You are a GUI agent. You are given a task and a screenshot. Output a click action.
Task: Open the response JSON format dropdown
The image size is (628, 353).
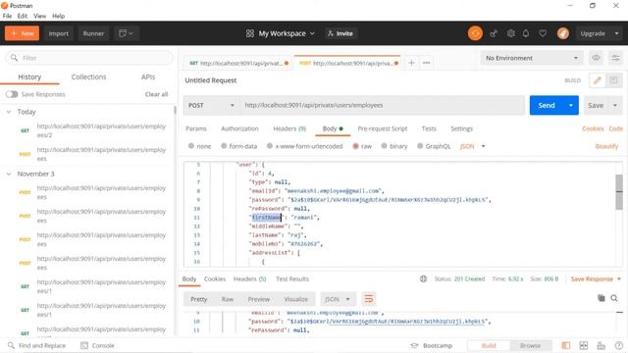(338, 299)
